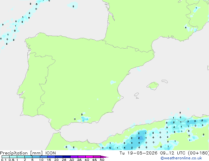The width and height of the screenshot is (209, 161).
Task: Pick the violet swatch between 35 and 40
Action: pyautogui.click(x=82, y=157)
